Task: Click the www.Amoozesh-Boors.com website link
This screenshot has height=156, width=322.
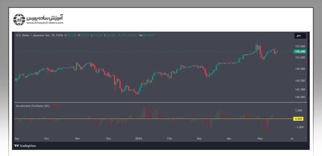Action: point(45,23)
